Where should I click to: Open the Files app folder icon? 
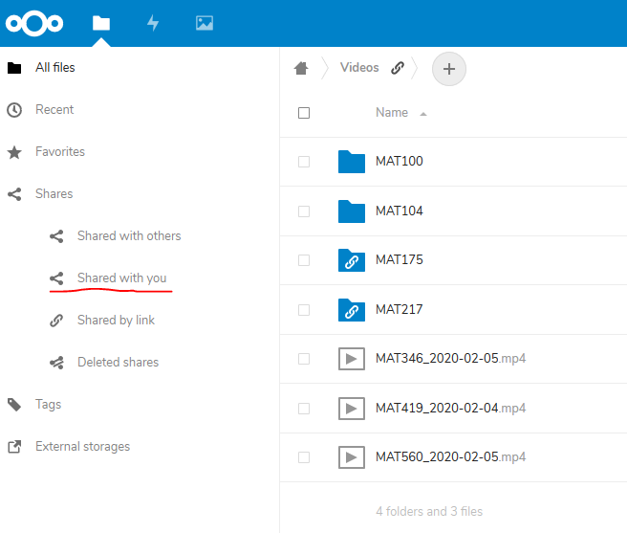pyautogui.click(x=101, y=23)
